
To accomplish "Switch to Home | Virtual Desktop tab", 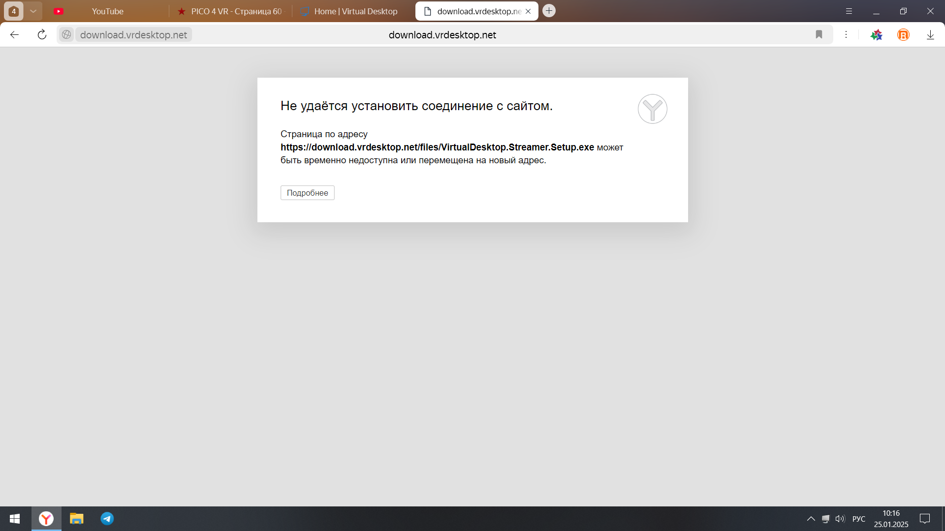I will click(x=354, y=11).
